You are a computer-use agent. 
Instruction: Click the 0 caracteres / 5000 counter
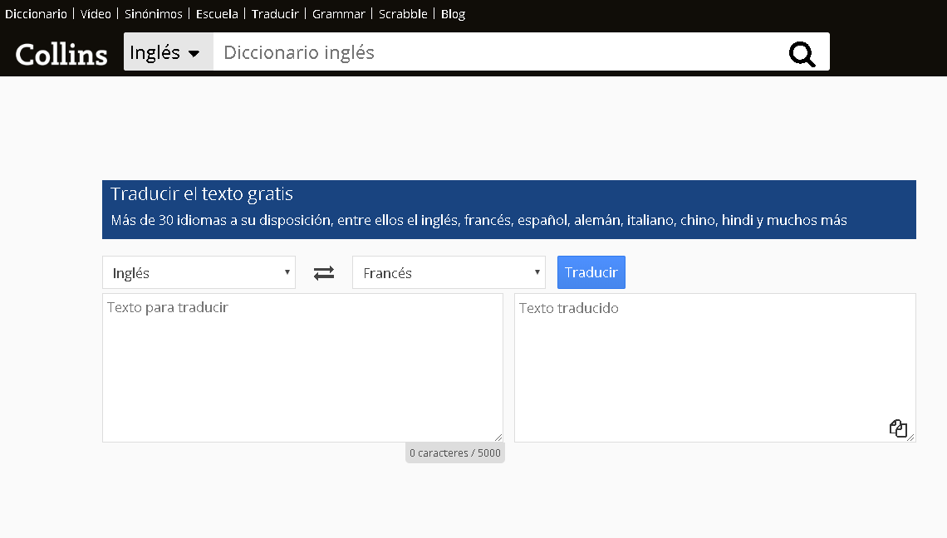(x=454, y=452)
